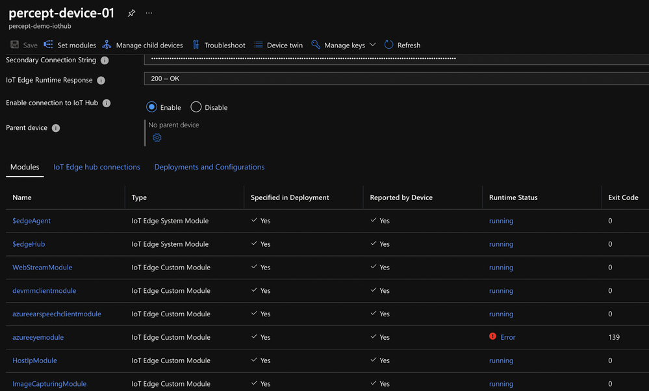Viewport: 649px width, 391px height.
Task: Click Error runtime status for azureeyemodule
Action: tap(507, 337)
